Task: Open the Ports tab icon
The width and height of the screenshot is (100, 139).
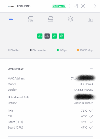Action: tap(51, 19)
